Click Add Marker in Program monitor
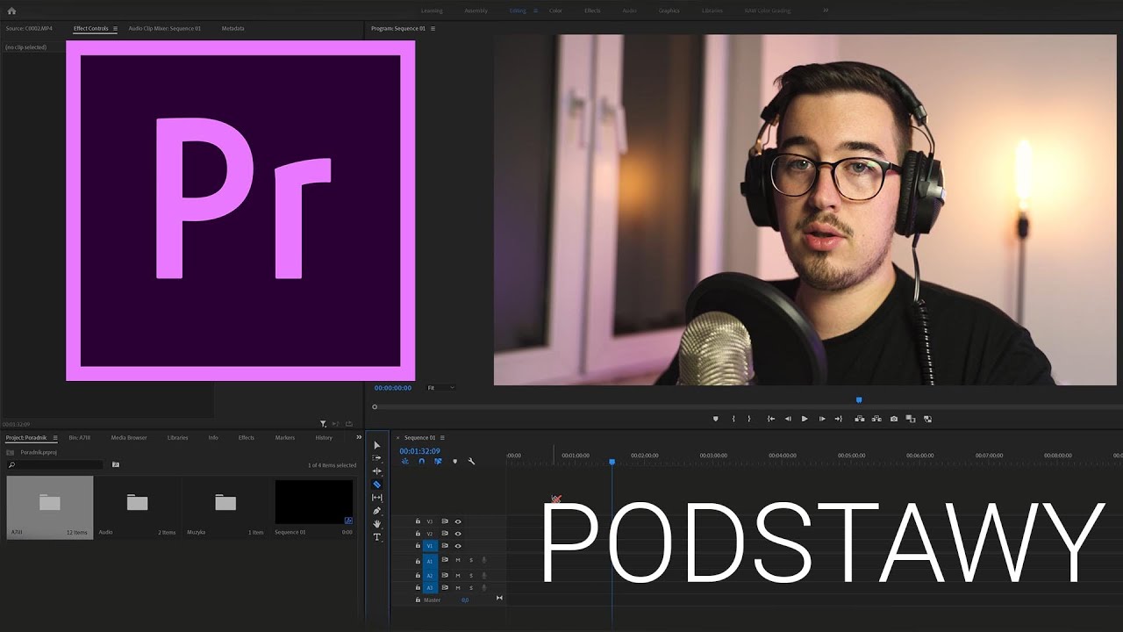 click(715, 419)
